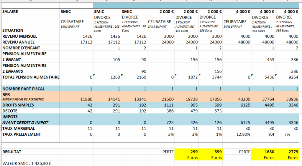This screenshot has height=166, width=302.
Task: Click the yellow result cell 2779
Action: (x=287, y=152)
